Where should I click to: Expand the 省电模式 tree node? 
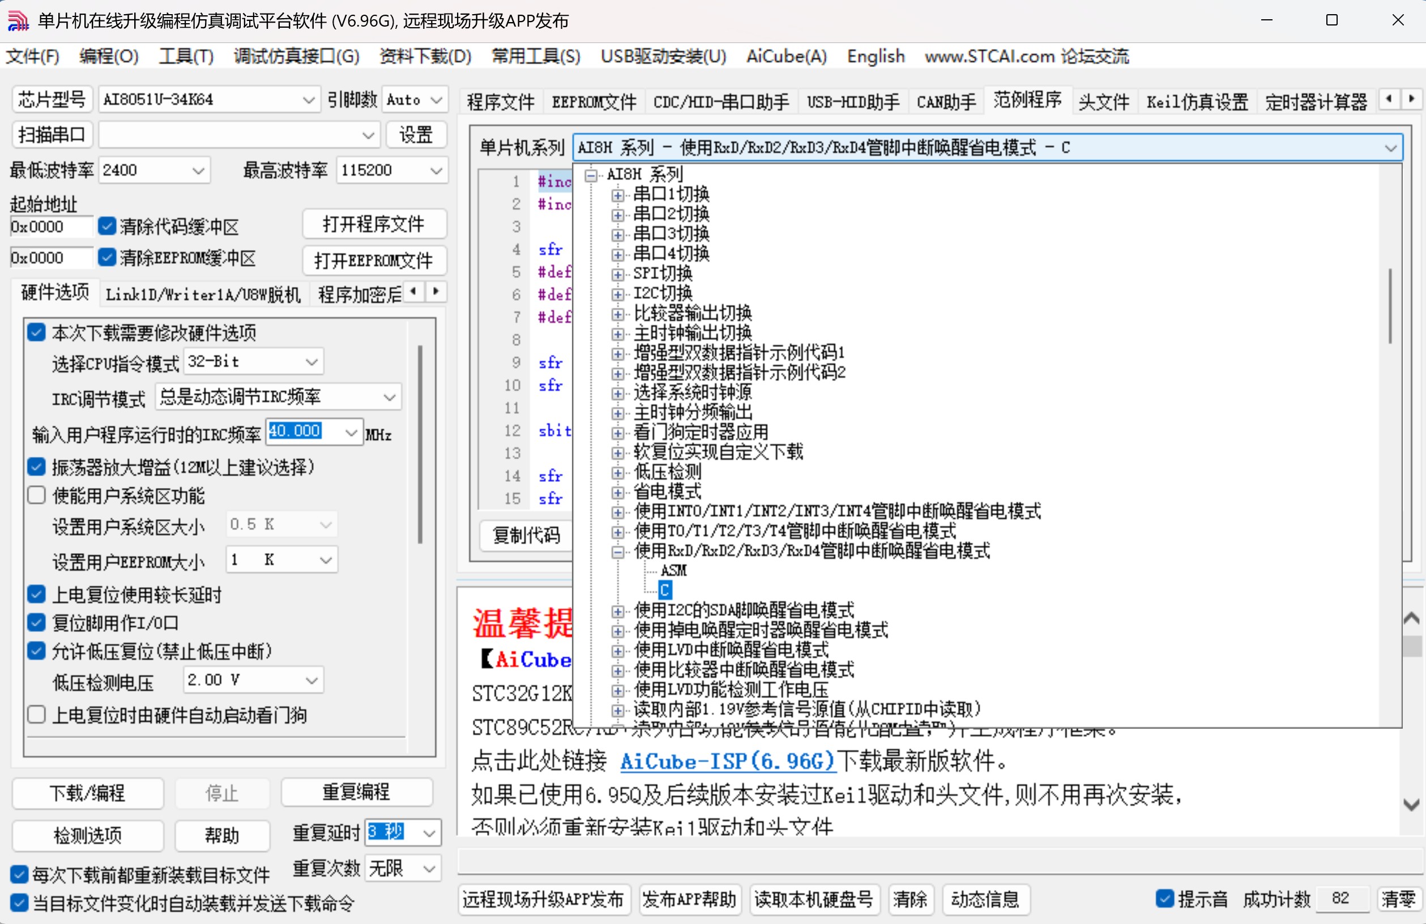(x=618, y=492)
